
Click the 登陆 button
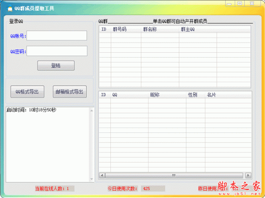pyautogui.click(x=56, y=66)
